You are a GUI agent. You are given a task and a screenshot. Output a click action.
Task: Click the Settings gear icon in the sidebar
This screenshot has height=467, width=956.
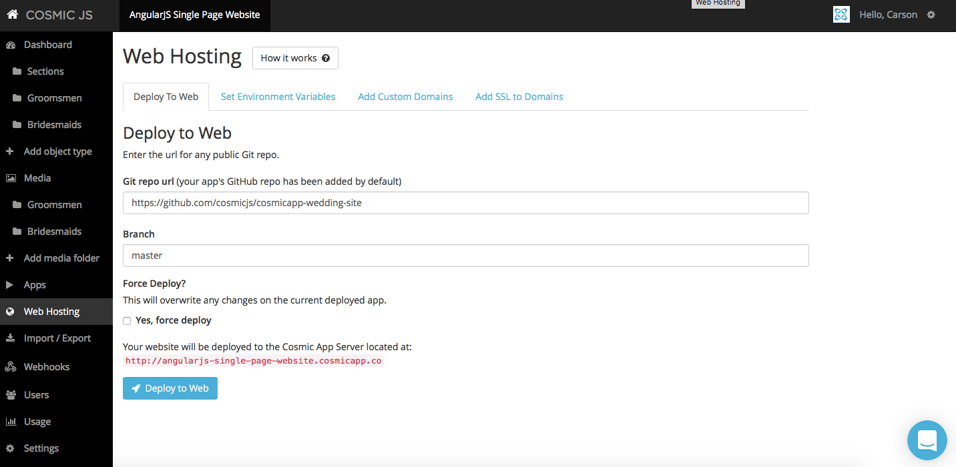pos(10,448)
